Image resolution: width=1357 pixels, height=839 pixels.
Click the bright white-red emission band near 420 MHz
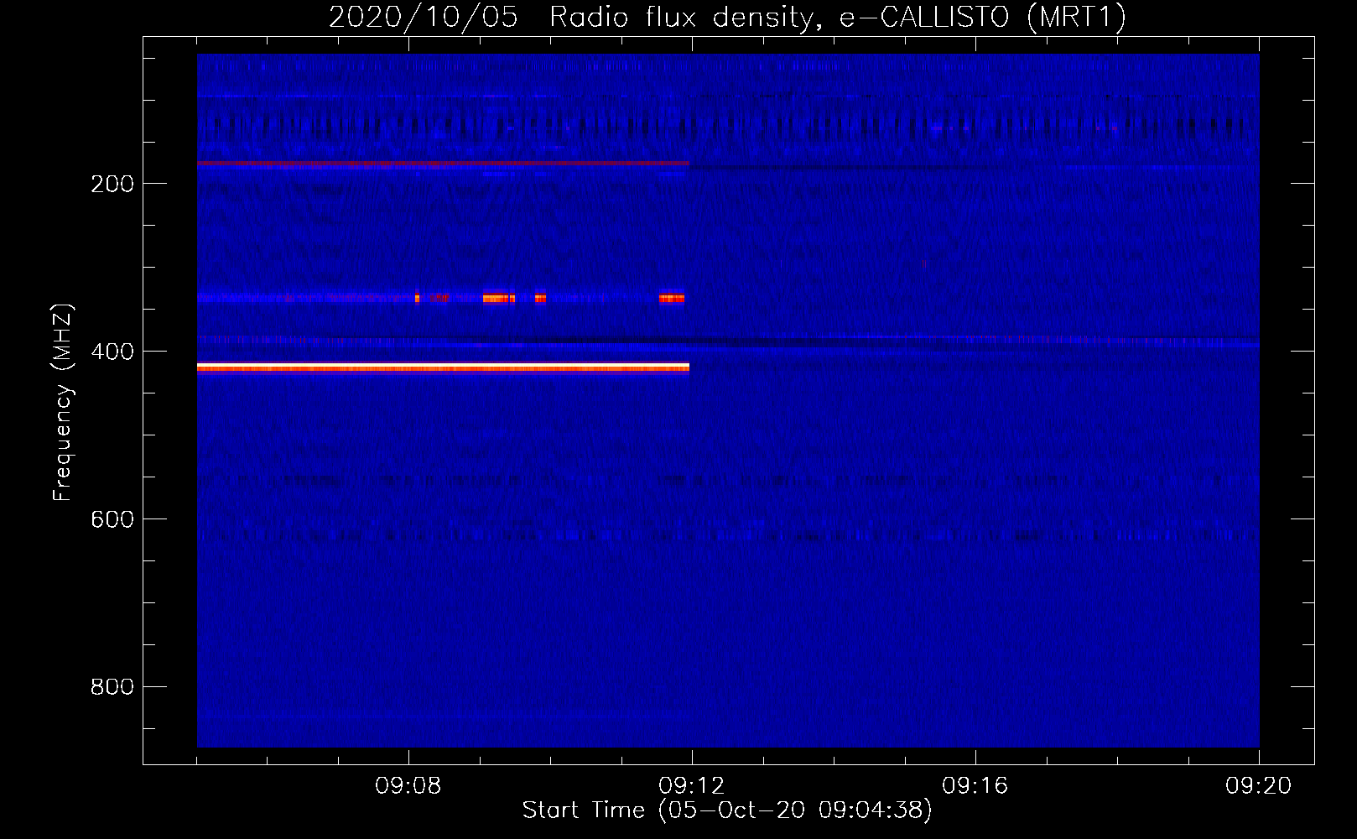(443, 367)
